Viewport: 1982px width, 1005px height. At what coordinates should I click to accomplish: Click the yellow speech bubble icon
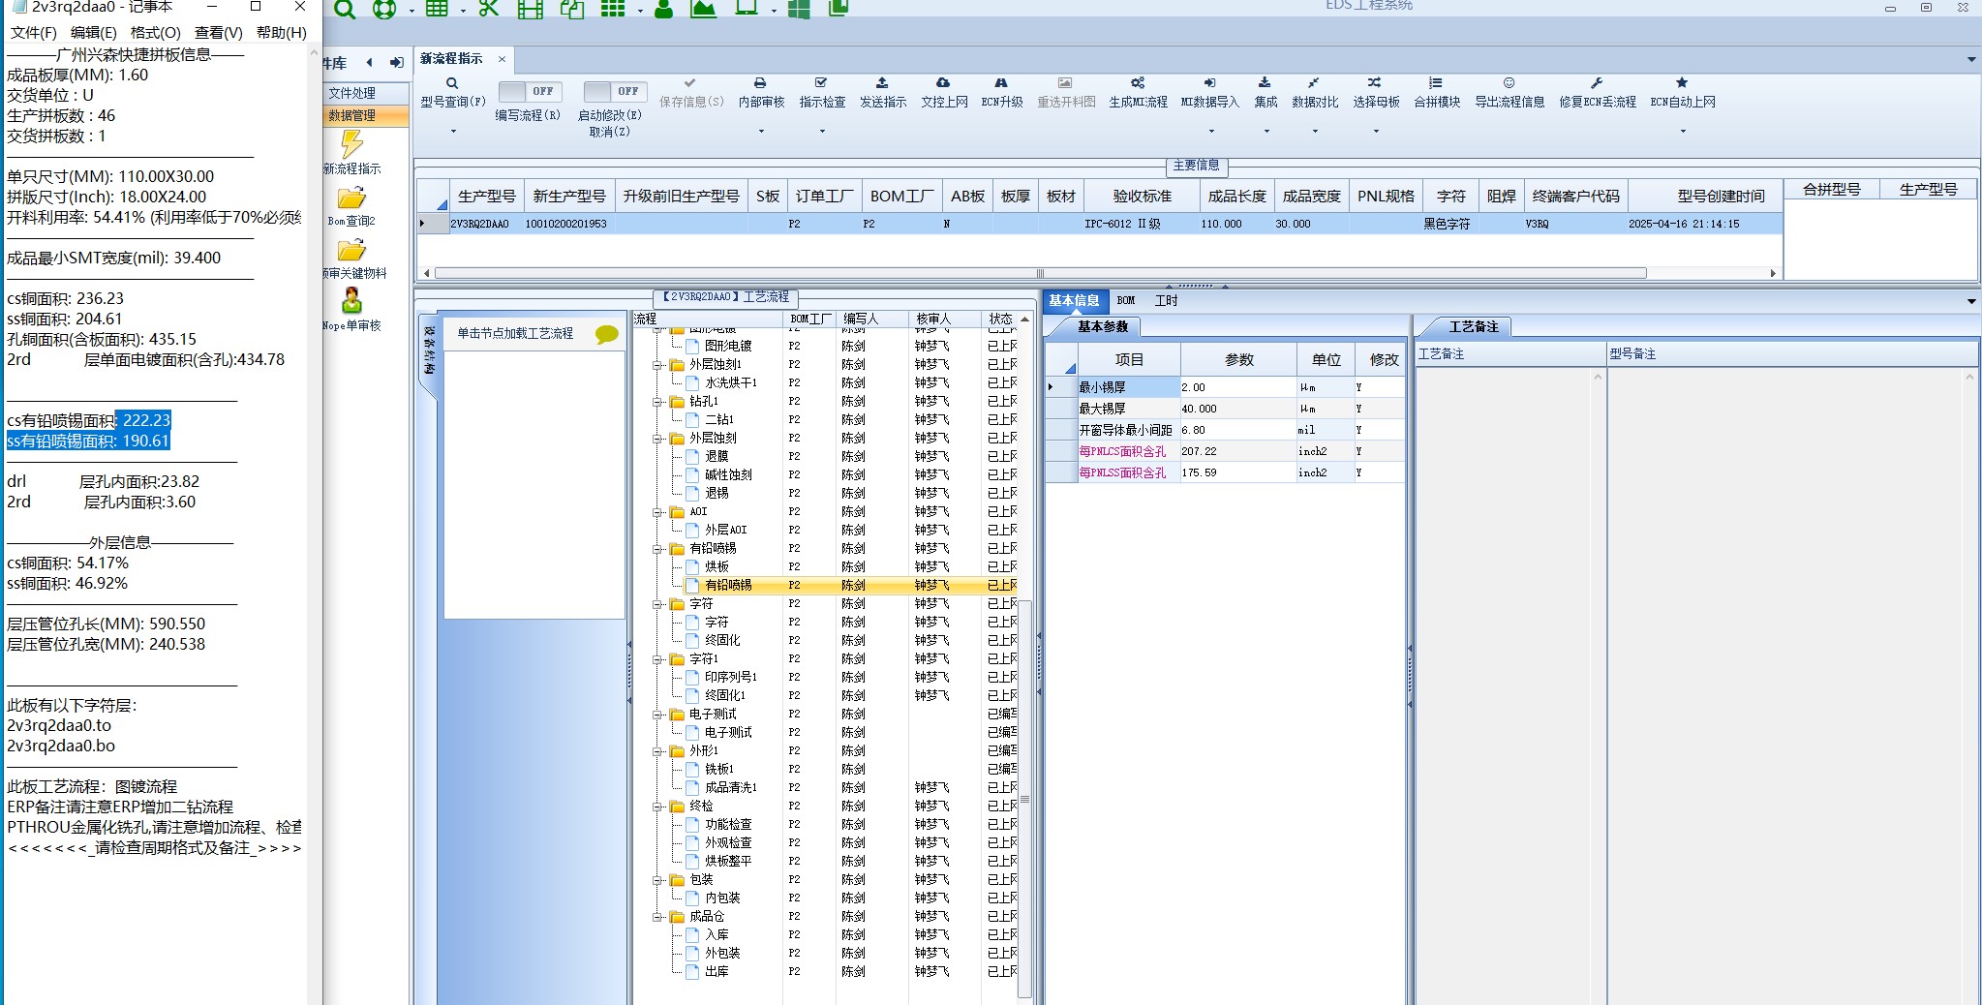(x=607, y=334)
